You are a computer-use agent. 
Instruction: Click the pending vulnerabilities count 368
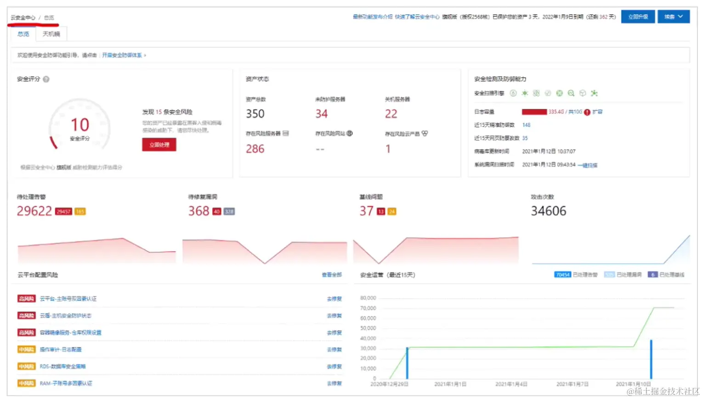tap(198, 211)
